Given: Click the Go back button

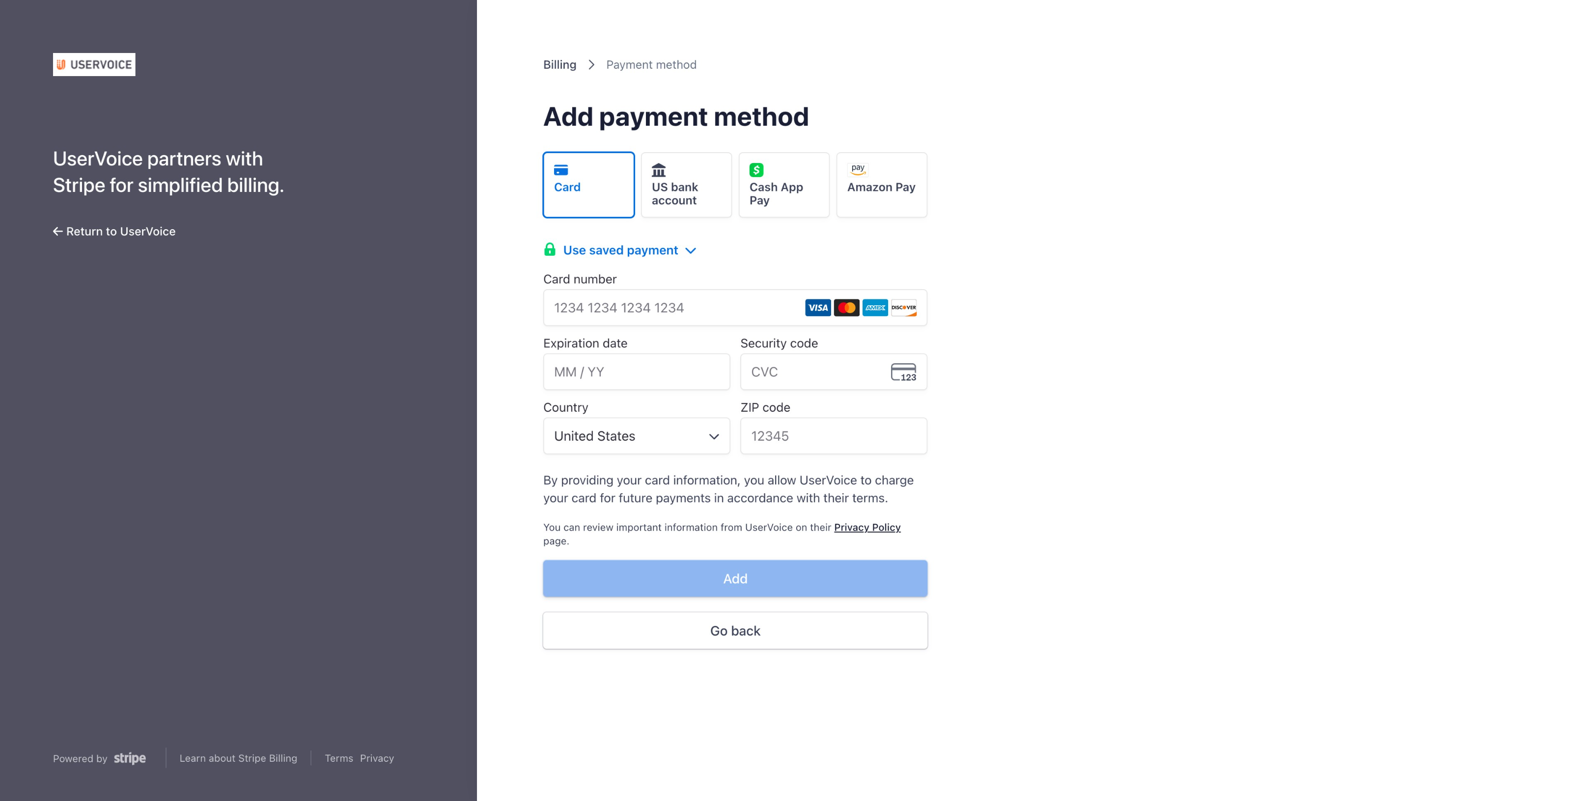Looking at the screenshot, I should [x=734, y=631].
